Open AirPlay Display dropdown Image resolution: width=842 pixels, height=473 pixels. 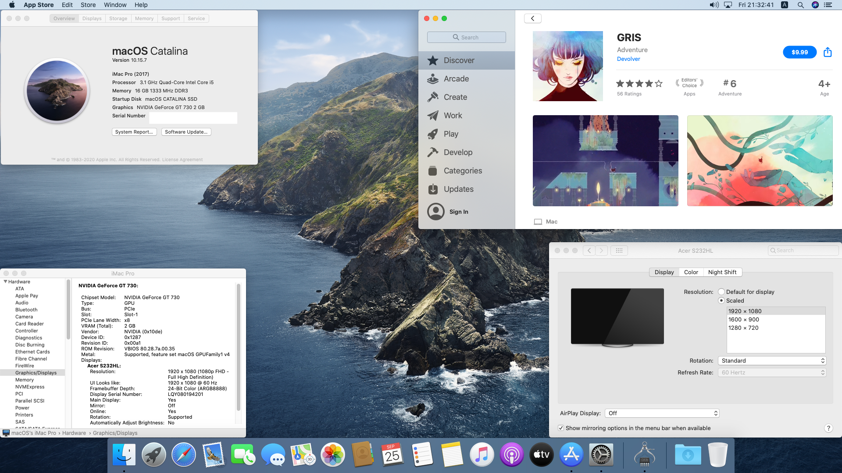pos(662,413)
